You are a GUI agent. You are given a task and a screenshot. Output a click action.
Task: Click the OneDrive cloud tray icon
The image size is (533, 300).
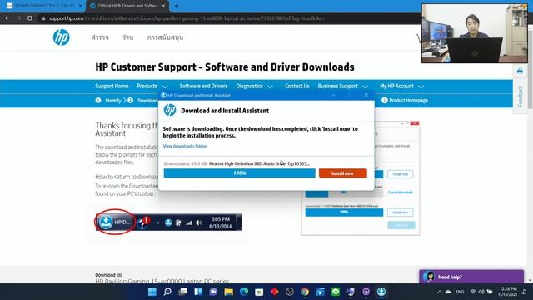448,292
